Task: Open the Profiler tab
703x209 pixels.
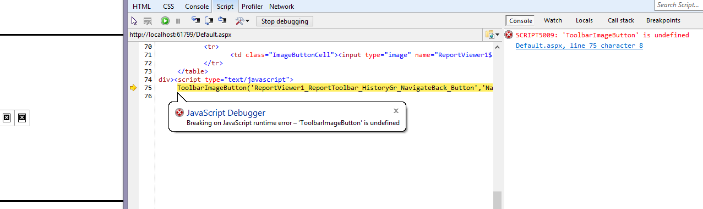Action: [x=252, y=7]
